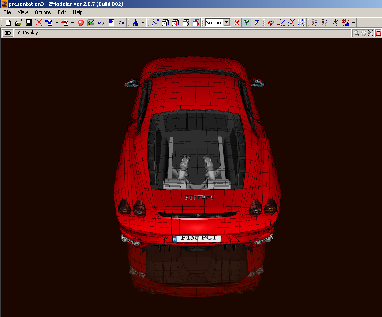Open the View menu

(22, 12)
